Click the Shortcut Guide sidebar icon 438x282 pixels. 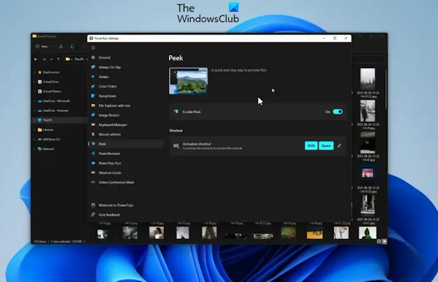click(93, 173)
